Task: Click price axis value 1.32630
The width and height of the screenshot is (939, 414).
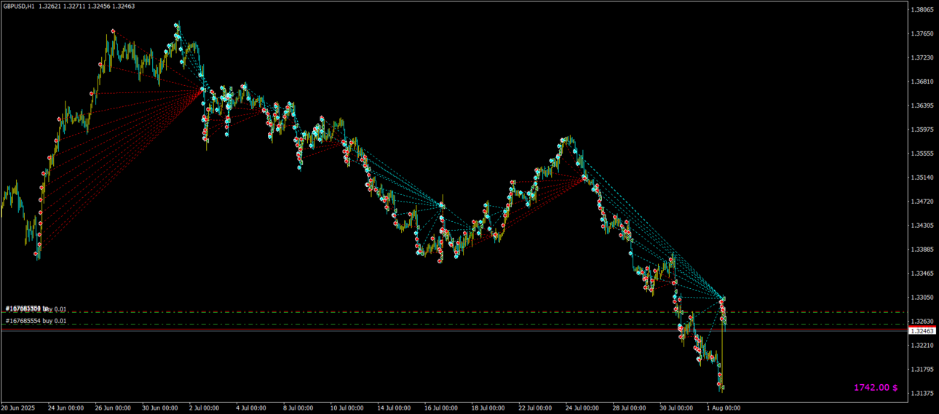Action: pyautogui.click(x=922, y=321)
